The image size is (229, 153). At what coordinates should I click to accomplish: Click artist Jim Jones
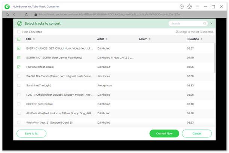click(104, 76)
